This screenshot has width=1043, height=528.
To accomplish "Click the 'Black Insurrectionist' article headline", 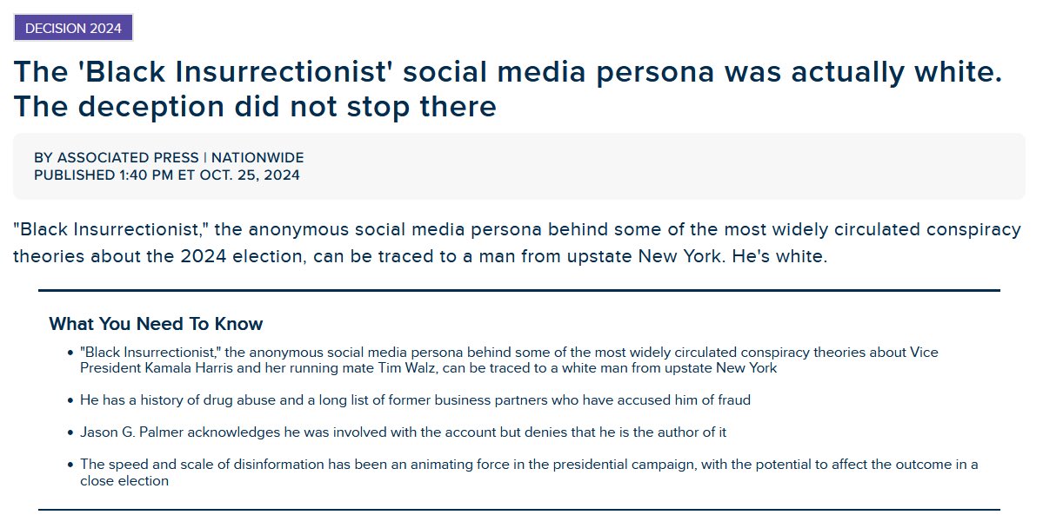I will coord(507,89).
